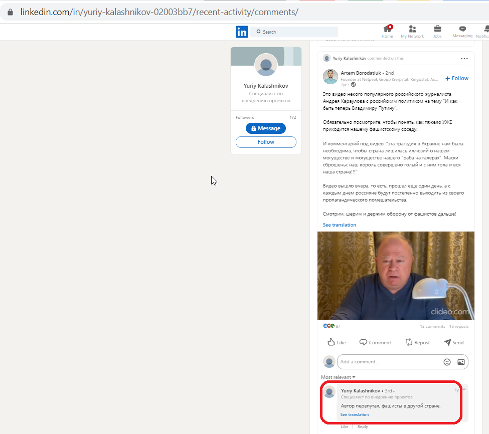Open three-dot menu on Yuriy's comment

464,389
